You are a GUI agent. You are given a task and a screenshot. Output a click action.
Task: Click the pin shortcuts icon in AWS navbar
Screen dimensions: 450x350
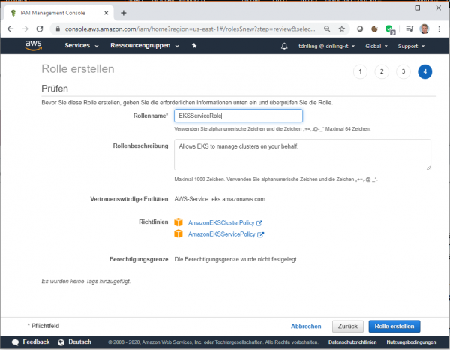coord(194,45)
